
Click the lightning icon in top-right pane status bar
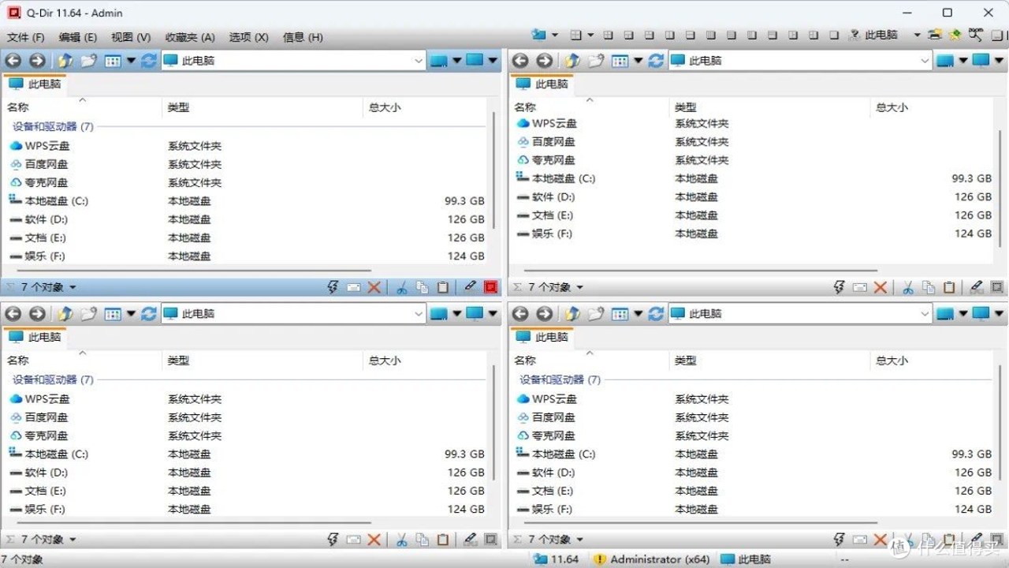click(840, 287)
